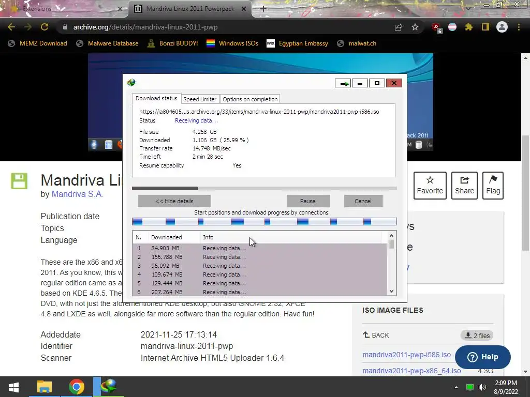Viewport: 530px width, 397px height.
Task: Open the Mandriva S.A. author link
Action: pos(77,194)
